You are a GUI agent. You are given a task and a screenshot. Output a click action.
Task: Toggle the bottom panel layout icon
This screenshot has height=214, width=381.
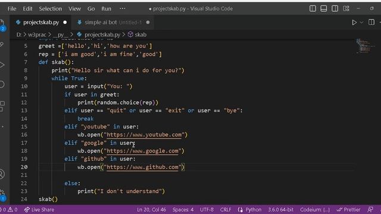(x=324, y=8)
